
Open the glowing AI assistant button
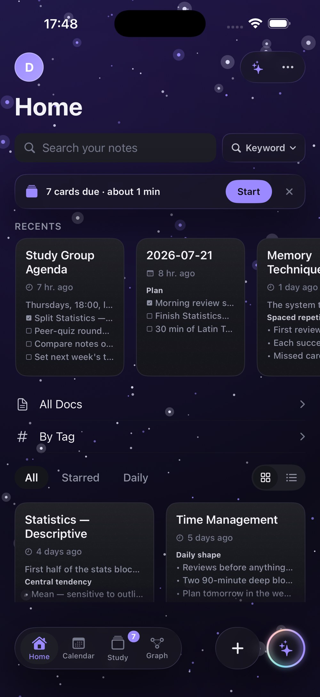286,648
